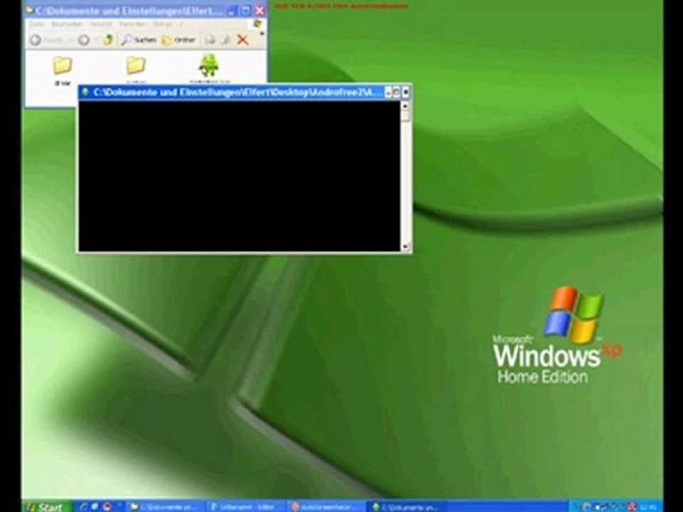Click the red X delete icon in Explorer toolbar

pyautogui.click(x=243, y=40)
